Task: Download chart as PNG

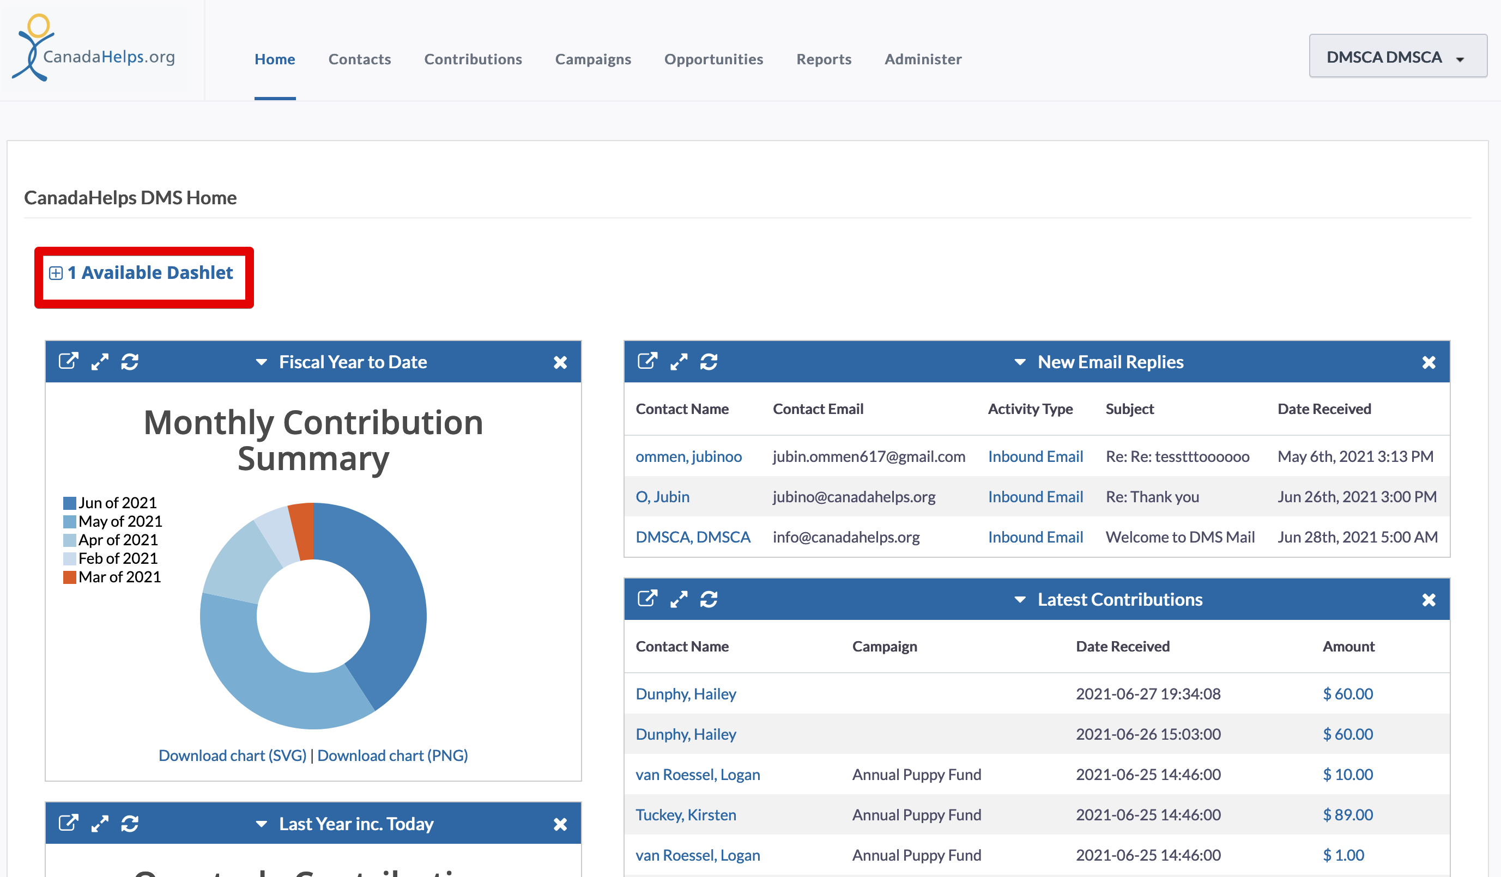Action: coord(392,756)
